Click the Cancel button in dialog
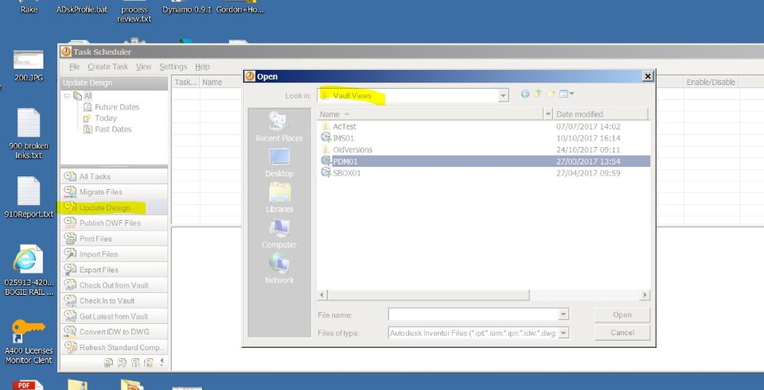The image size is (764, 390). point(622,333)
